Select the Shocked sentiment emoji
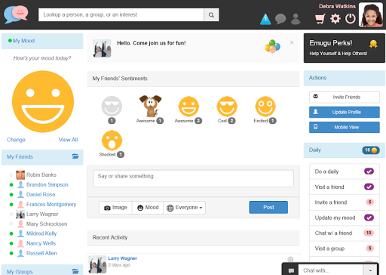The image size is (386, 275). click(x=112, y=141)
